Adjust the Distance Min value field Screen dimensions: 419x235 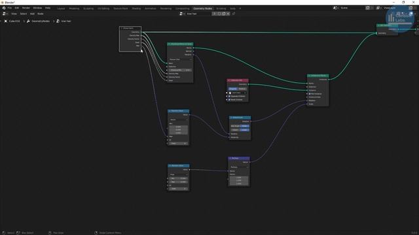pos(180,70)
